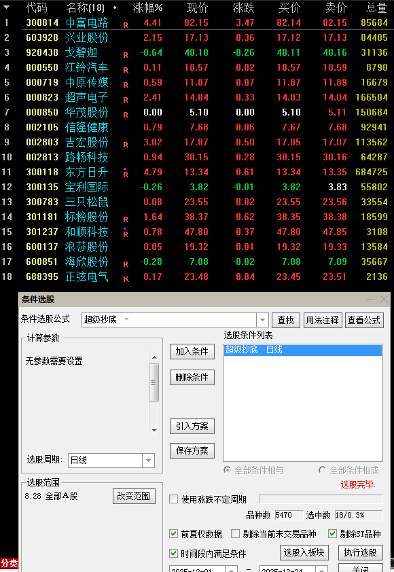Select stock row 300783 三只松鼠
This screenshot has height=572, width=394.
[x=197, y=202]
